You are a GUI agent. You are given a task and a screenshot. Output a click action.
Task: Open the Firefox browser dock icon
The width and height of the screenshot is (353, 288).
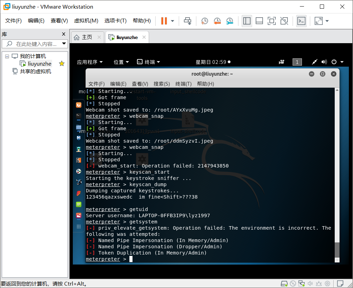tap(79, 105)
